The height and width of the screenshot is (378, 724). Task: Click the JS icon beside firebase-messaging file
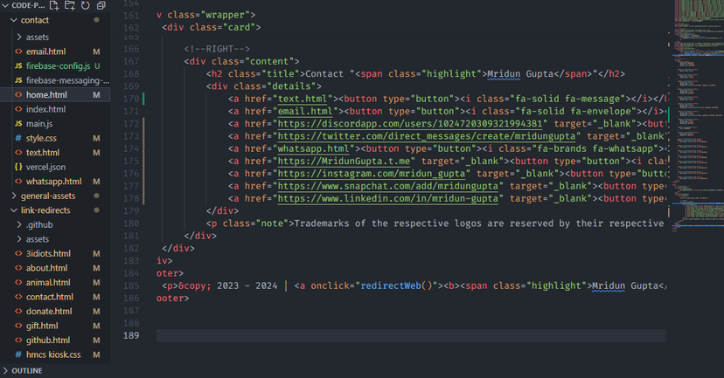click(x=18, y=80)
